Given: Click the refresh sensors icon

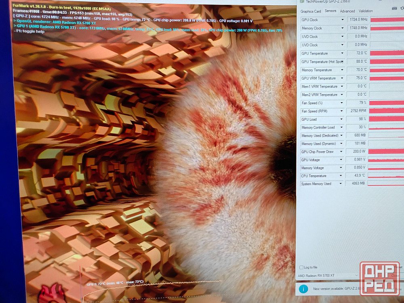Looking at the screenshot, I should [402, 8].
